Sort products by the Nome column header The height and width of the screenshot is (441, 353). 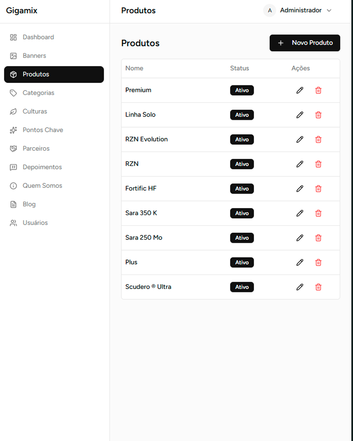click(134, 68)
